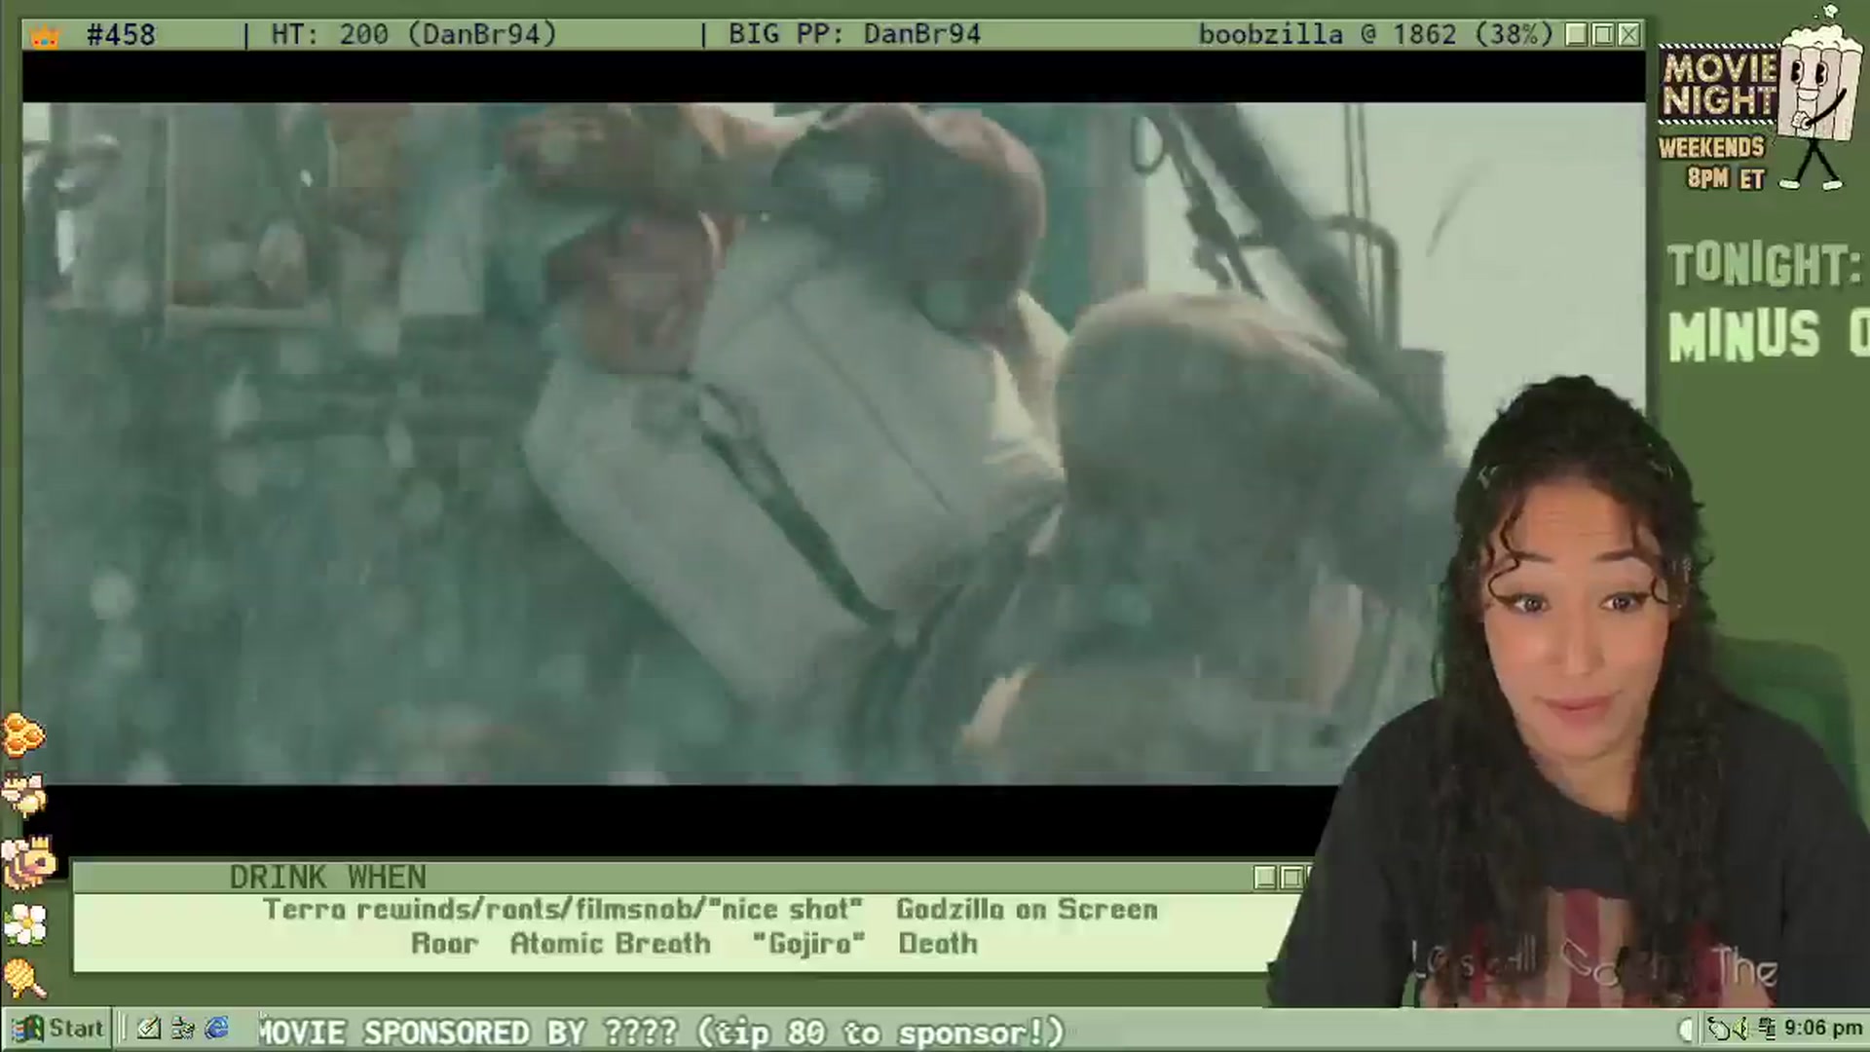Click the Godzilla on Screen rule

tap(1027, 910)
